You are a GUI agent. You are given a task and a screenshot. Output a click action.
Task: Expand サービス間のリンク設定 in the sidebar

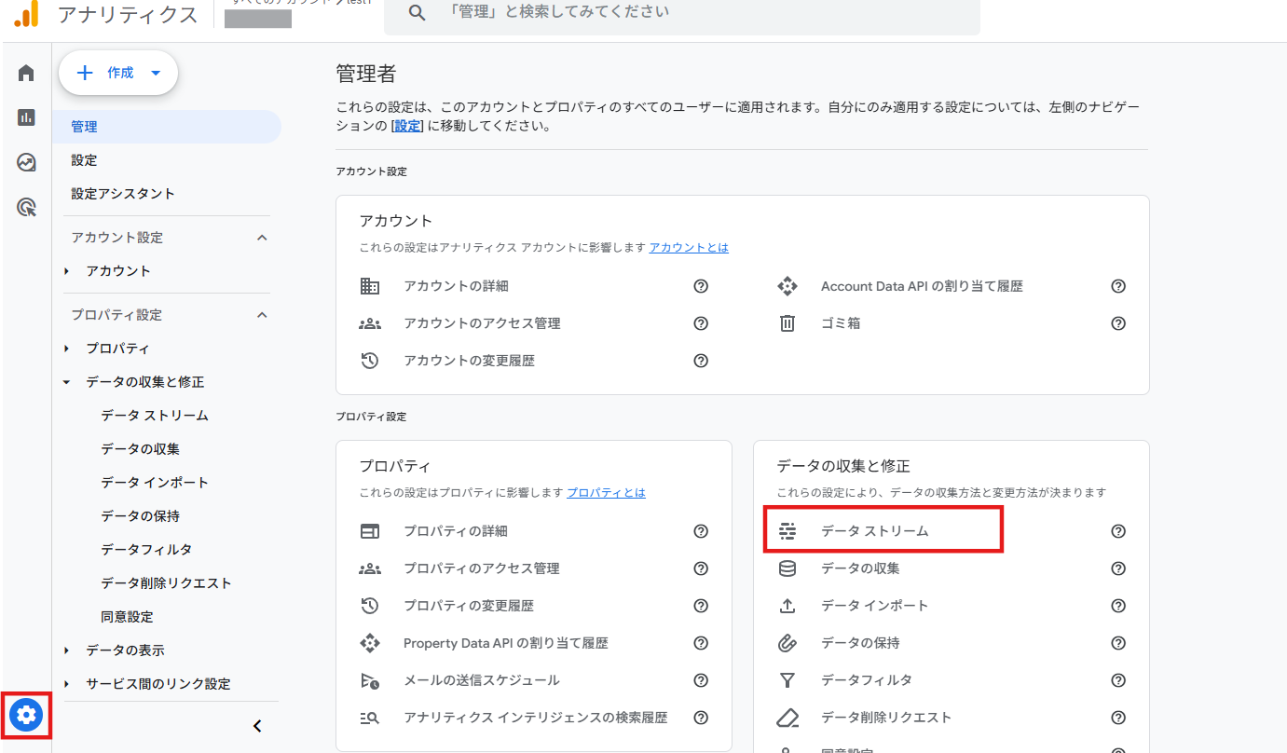66,684
